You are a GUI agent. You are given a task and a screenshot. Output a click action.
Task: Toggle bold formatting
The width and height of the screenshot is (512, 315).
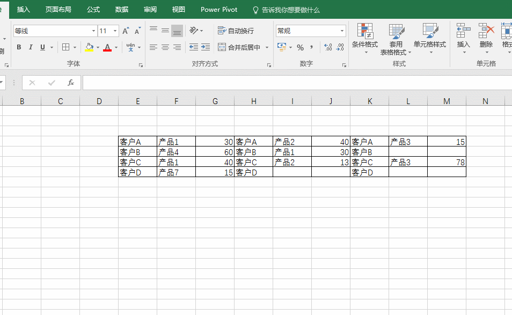[x=19, y=47]
